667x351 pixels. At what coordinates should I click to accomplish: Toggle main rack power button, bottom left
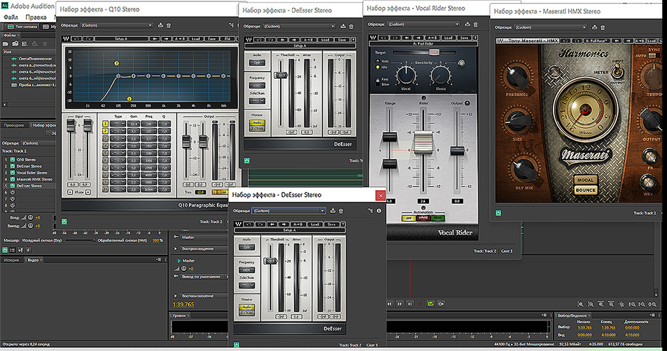tap(5, 250)
